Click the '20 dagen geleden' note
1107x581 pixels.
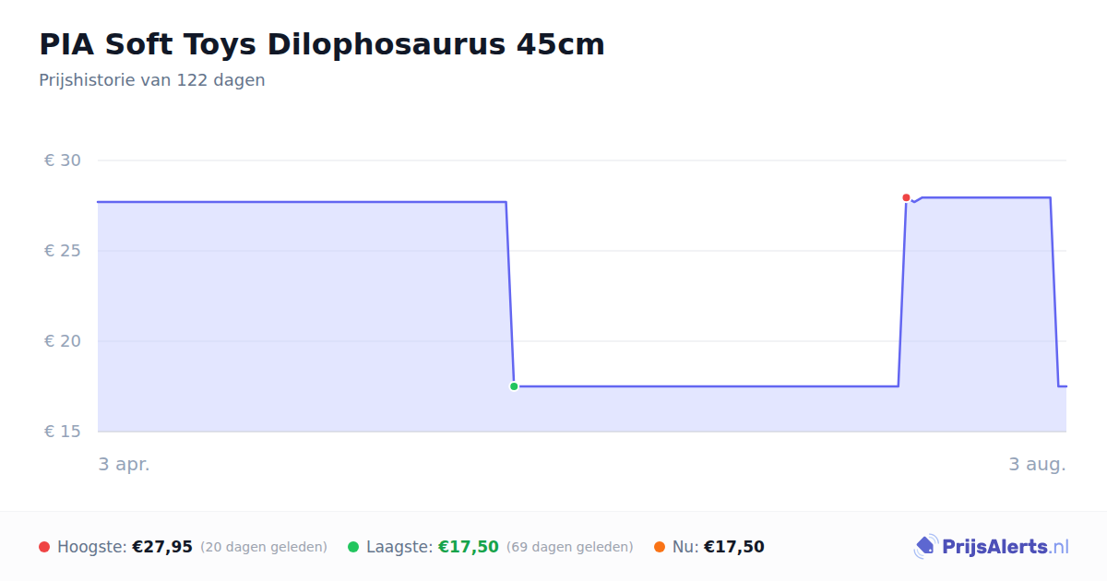pyautogui.click(x=264, y=547)
